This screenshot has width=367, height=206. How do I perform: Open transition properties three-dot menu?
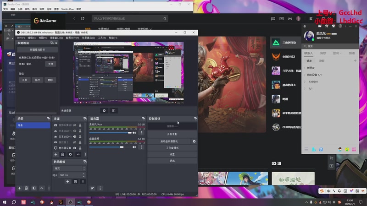(83, 181)
